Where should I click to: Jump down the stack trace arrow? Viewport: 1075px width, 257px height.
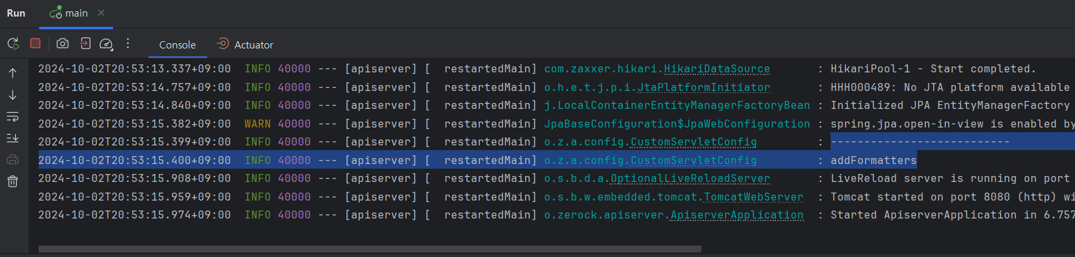point(13,95)
